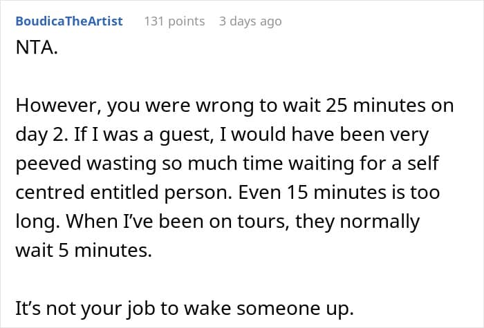Click the phrase they normally
Image resolution: width=484 pixels, height=328 pixels.
[357, 222]
